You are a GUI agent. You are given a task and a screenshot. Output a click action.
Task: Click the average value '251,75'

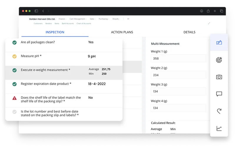click(x=106, y=69)
